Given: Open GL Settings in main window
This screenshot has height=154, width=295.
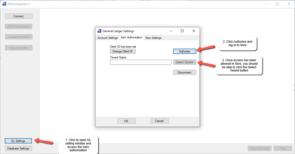Looking at the screenshot, I should pos(18,141).
